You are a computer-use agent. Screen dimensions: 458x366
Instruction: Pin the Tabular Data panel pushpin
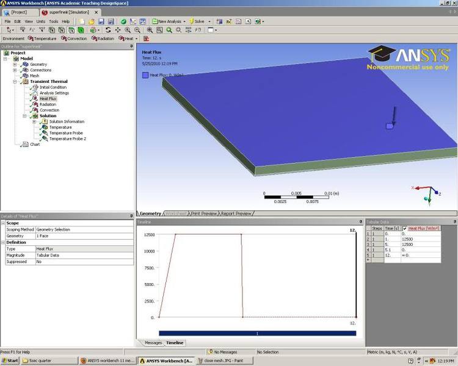click(454, 222)
